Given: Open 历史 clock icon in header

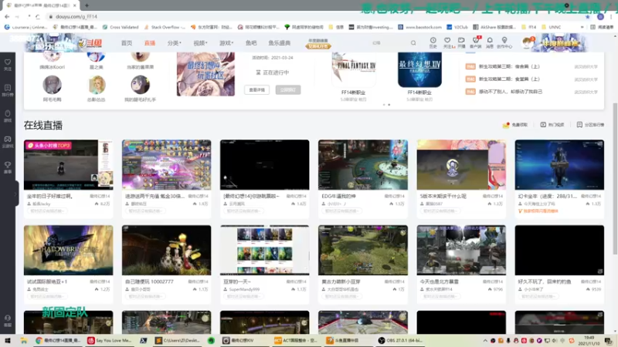Looking at the screenshot, I should 433,42.
